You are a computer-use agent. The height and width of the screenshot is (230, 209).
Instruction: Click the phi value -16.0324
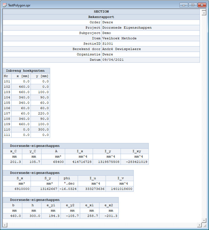click(x=68, y=189)
